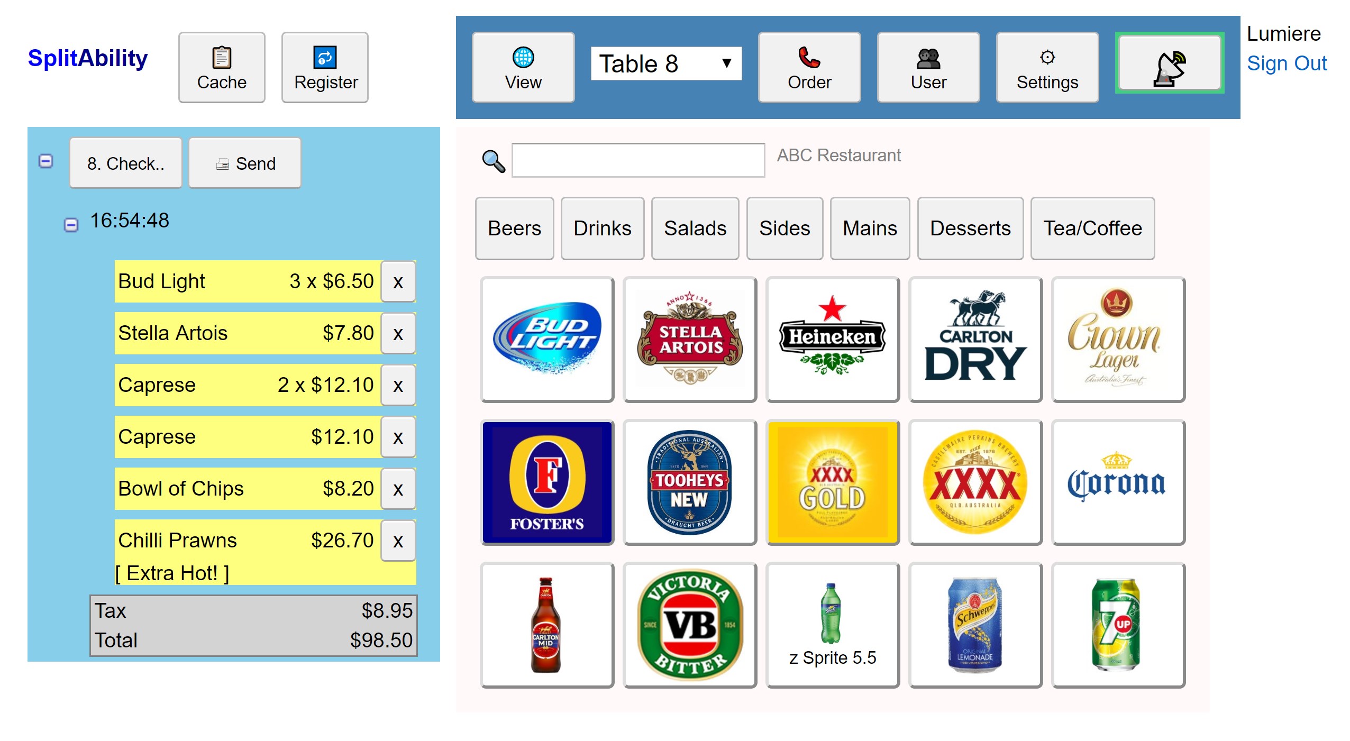
Task: Remove Stella Artois from the order
Action: coord(398,333)
